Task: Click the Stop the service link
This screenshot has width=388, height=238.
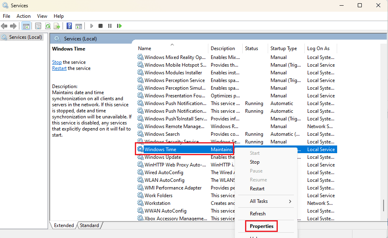Action: click(x=57, y=62)
